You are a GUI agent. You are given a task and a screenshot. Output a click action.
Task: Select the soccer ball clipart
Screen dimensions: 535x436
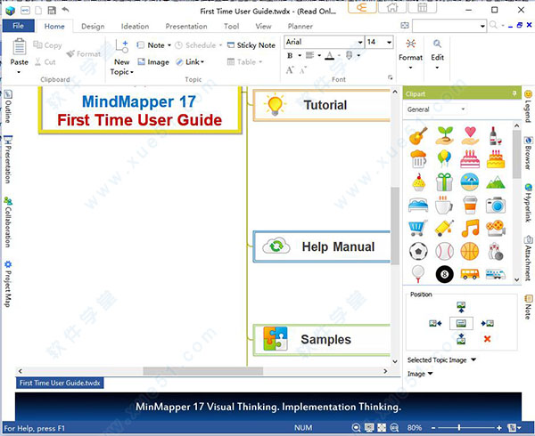tap(418, 252)
